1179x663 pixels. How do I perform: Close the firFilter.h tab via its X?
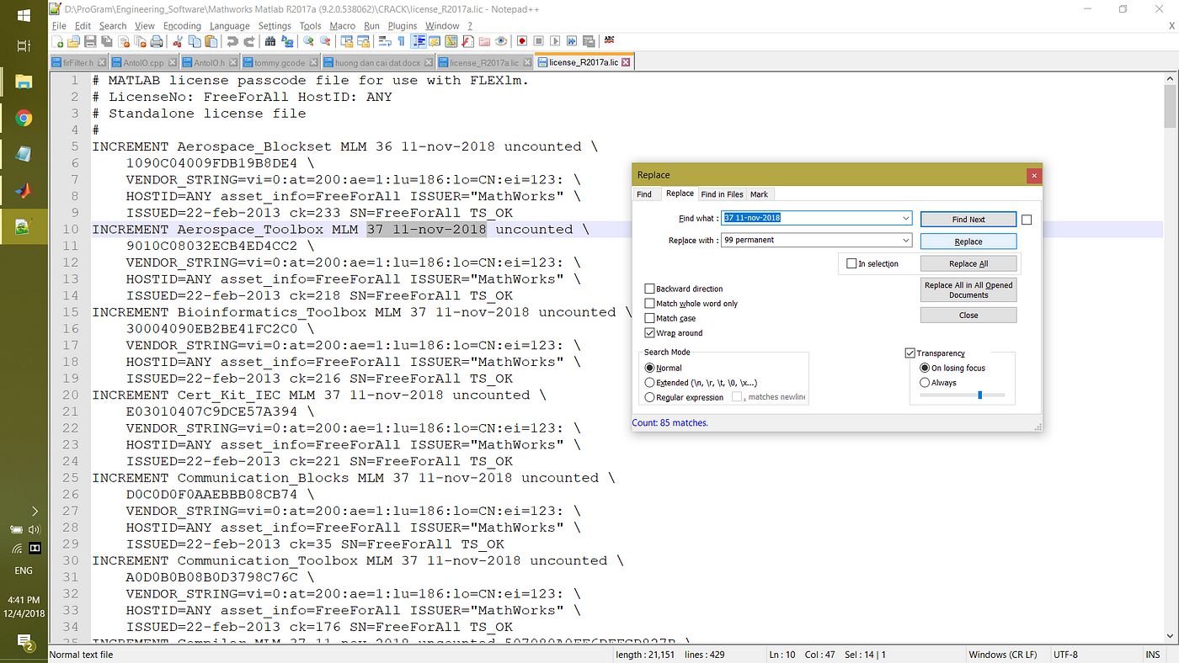click(101, 62)
